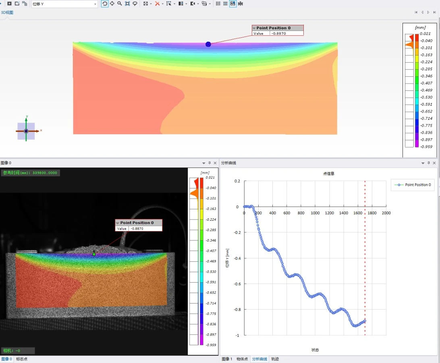Toggle the multi-pane layout button
The width and height of the screenshot is (440, 363).
tap(233, 4)
